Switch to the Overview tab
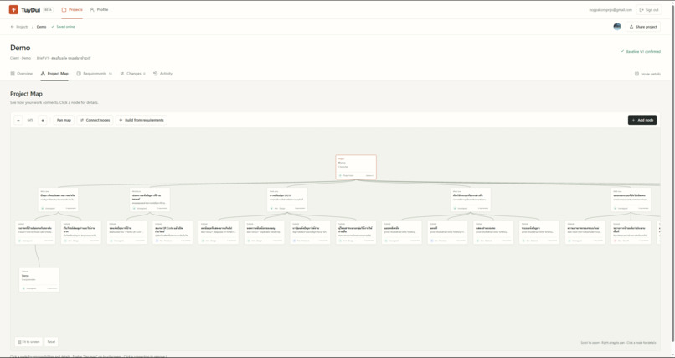The height and width of the screenshot is (358, 675). coord(22,74)
